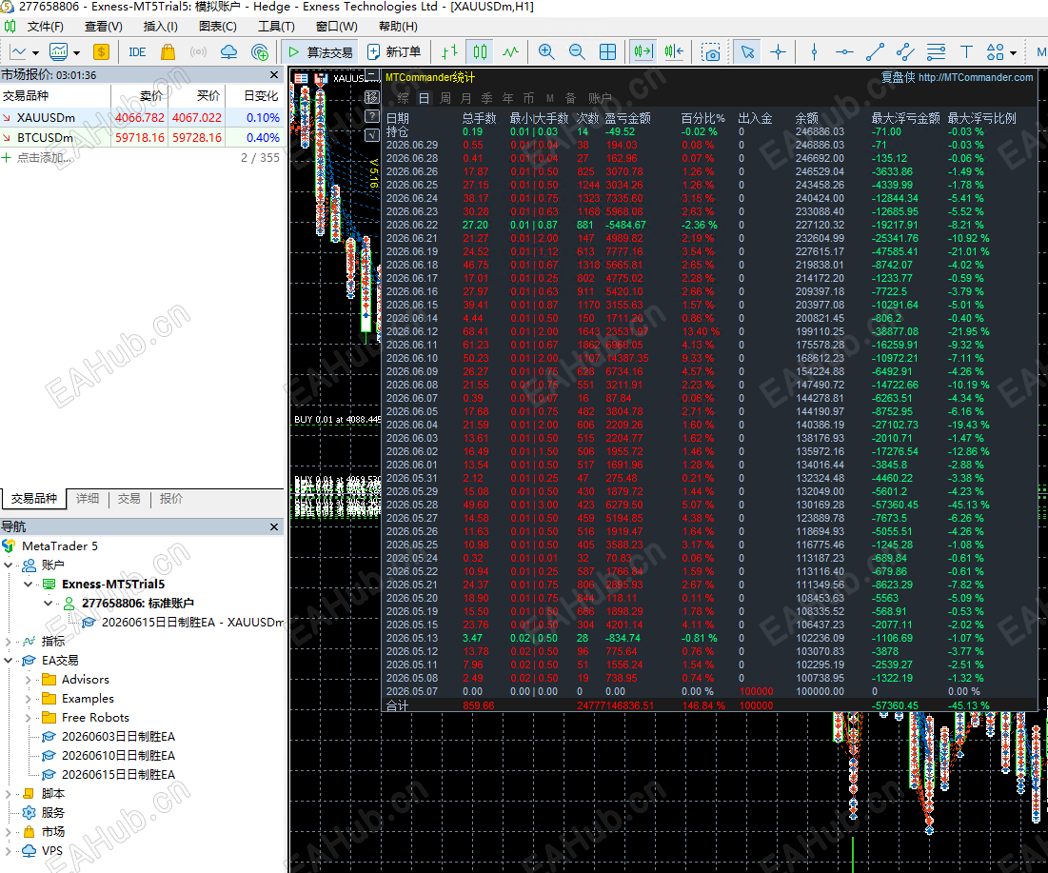Screen dimensions: 1048x873
Task: Take a chart screenshot with camera icon
Action: (x=710, y=52)
